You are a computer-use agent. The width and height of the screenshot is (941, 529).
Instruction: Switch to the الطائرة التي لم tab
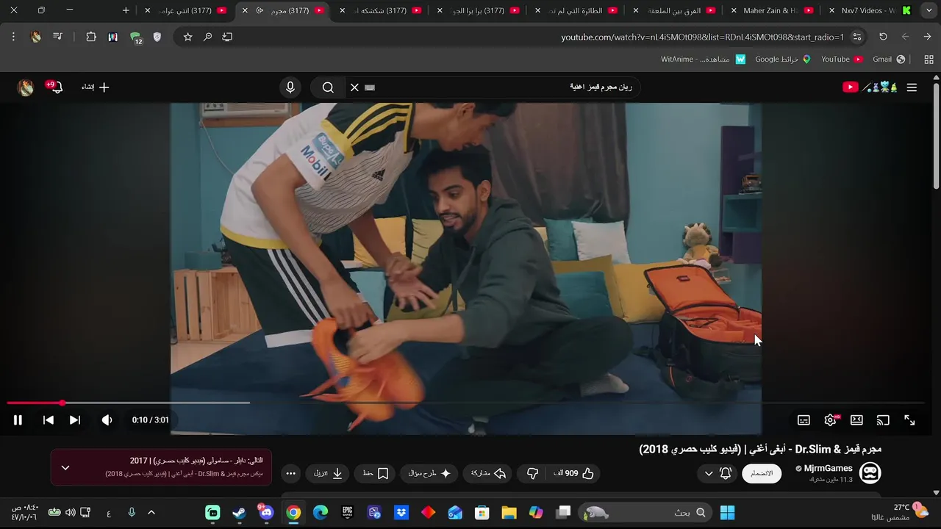point(577,11)
